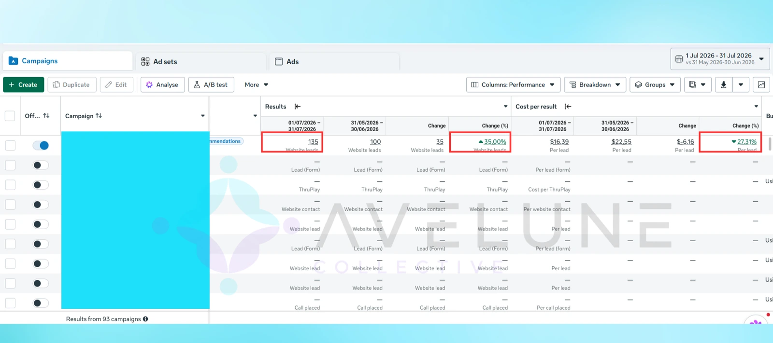
Task: Enable the Website contact campaign toggle
Action: point(41,205)
